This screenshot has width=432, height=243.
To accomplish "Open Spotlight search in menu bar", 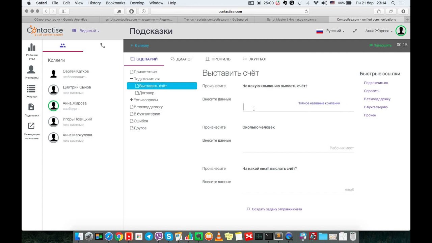I will pos(393,3).
